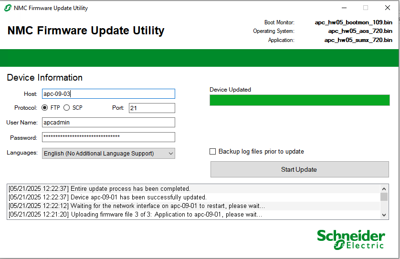Image resolution: width=400 pixels, height=259 pixels.
Task: Click the NMC app icon in title bar
Action: coord(8,8)
